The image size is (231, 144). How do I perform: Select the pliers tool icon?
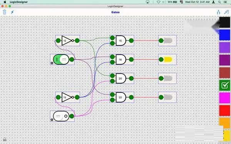point(218,12)
